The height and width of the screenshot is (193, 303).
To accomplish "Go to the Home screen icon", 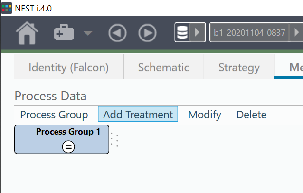I will click(x=27, y=33).
